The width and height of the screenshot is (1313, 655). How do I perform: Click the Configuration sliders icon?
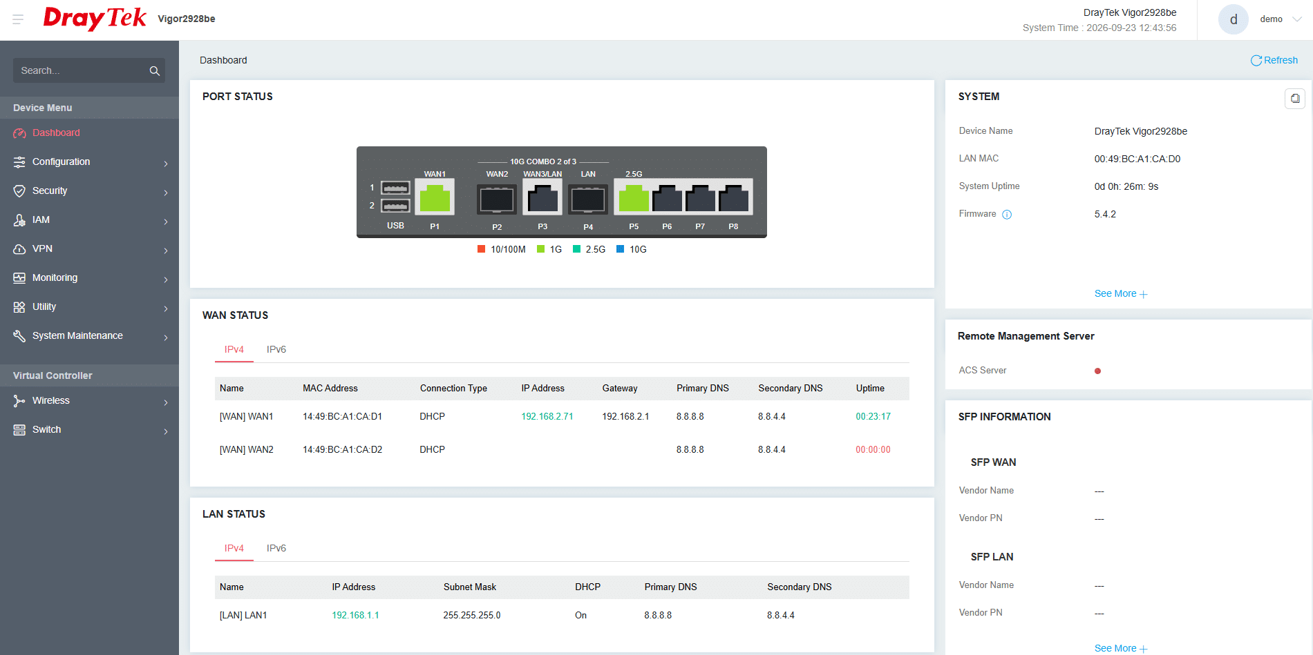[19, 162]
